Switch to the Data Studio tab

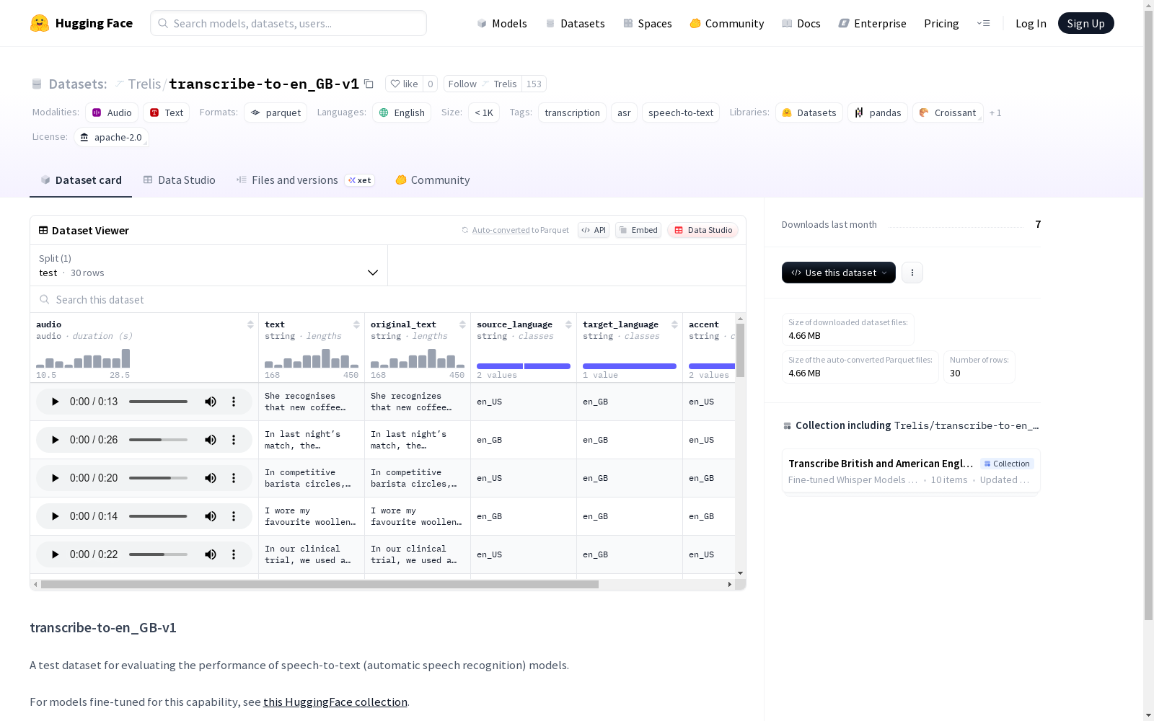tap(179, 180)
